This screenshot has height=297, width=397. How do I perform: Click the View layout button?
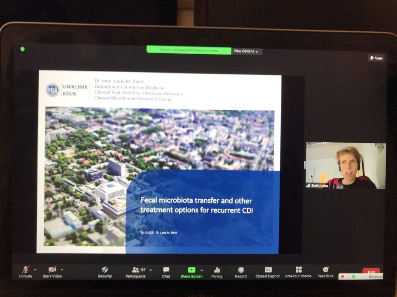(x=376, y=58)
